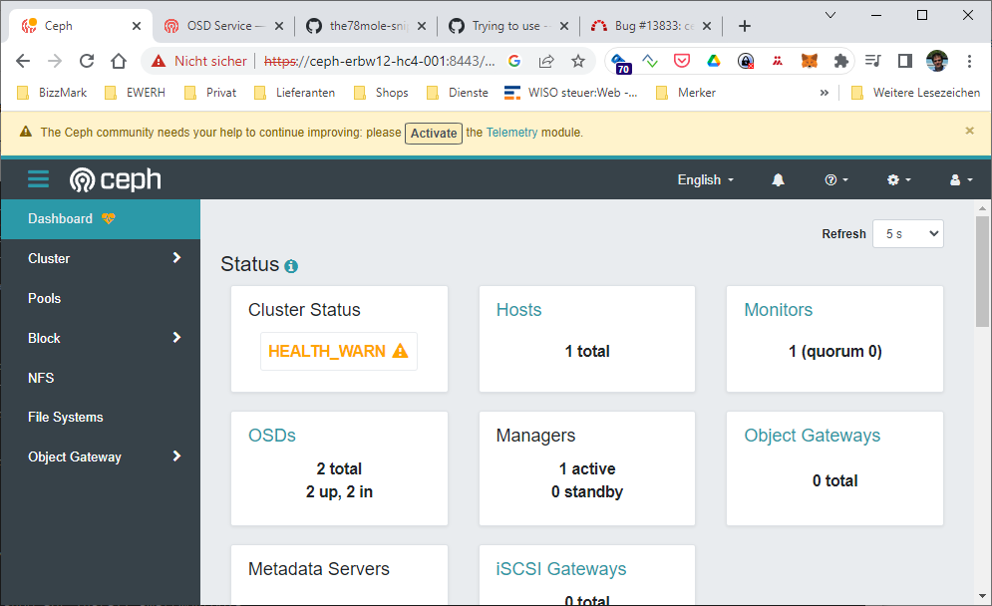The height and width of the screenshot is (606, 992).
Task: Open the Refresh interval dropdown
Action: (908, 234)
